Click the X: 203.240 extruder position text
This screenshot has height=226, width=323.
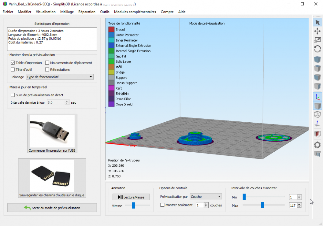pyautogui.click(x=116, y=165)
